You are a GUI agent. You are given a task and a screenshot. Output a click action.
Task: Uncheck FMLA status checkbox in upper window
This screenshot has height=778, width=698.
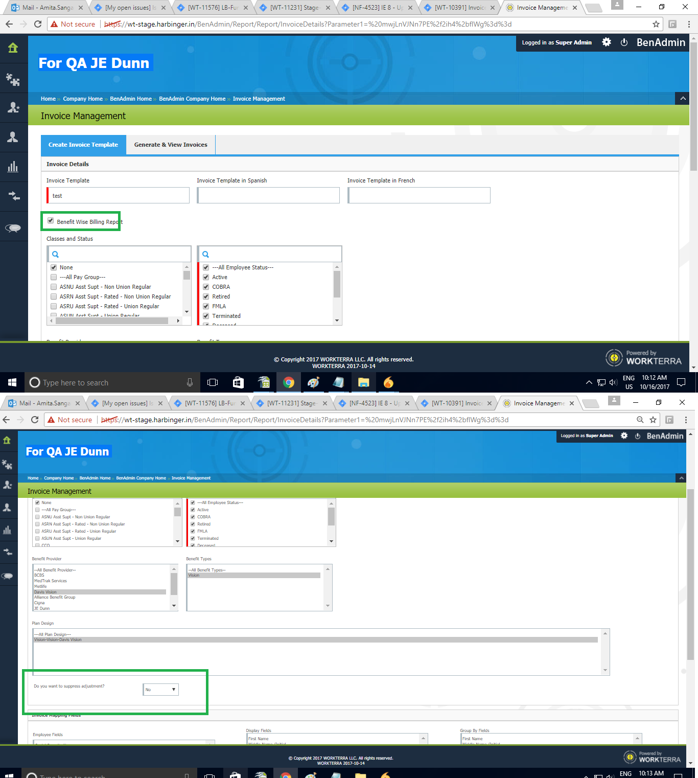(x=206, y=306)
